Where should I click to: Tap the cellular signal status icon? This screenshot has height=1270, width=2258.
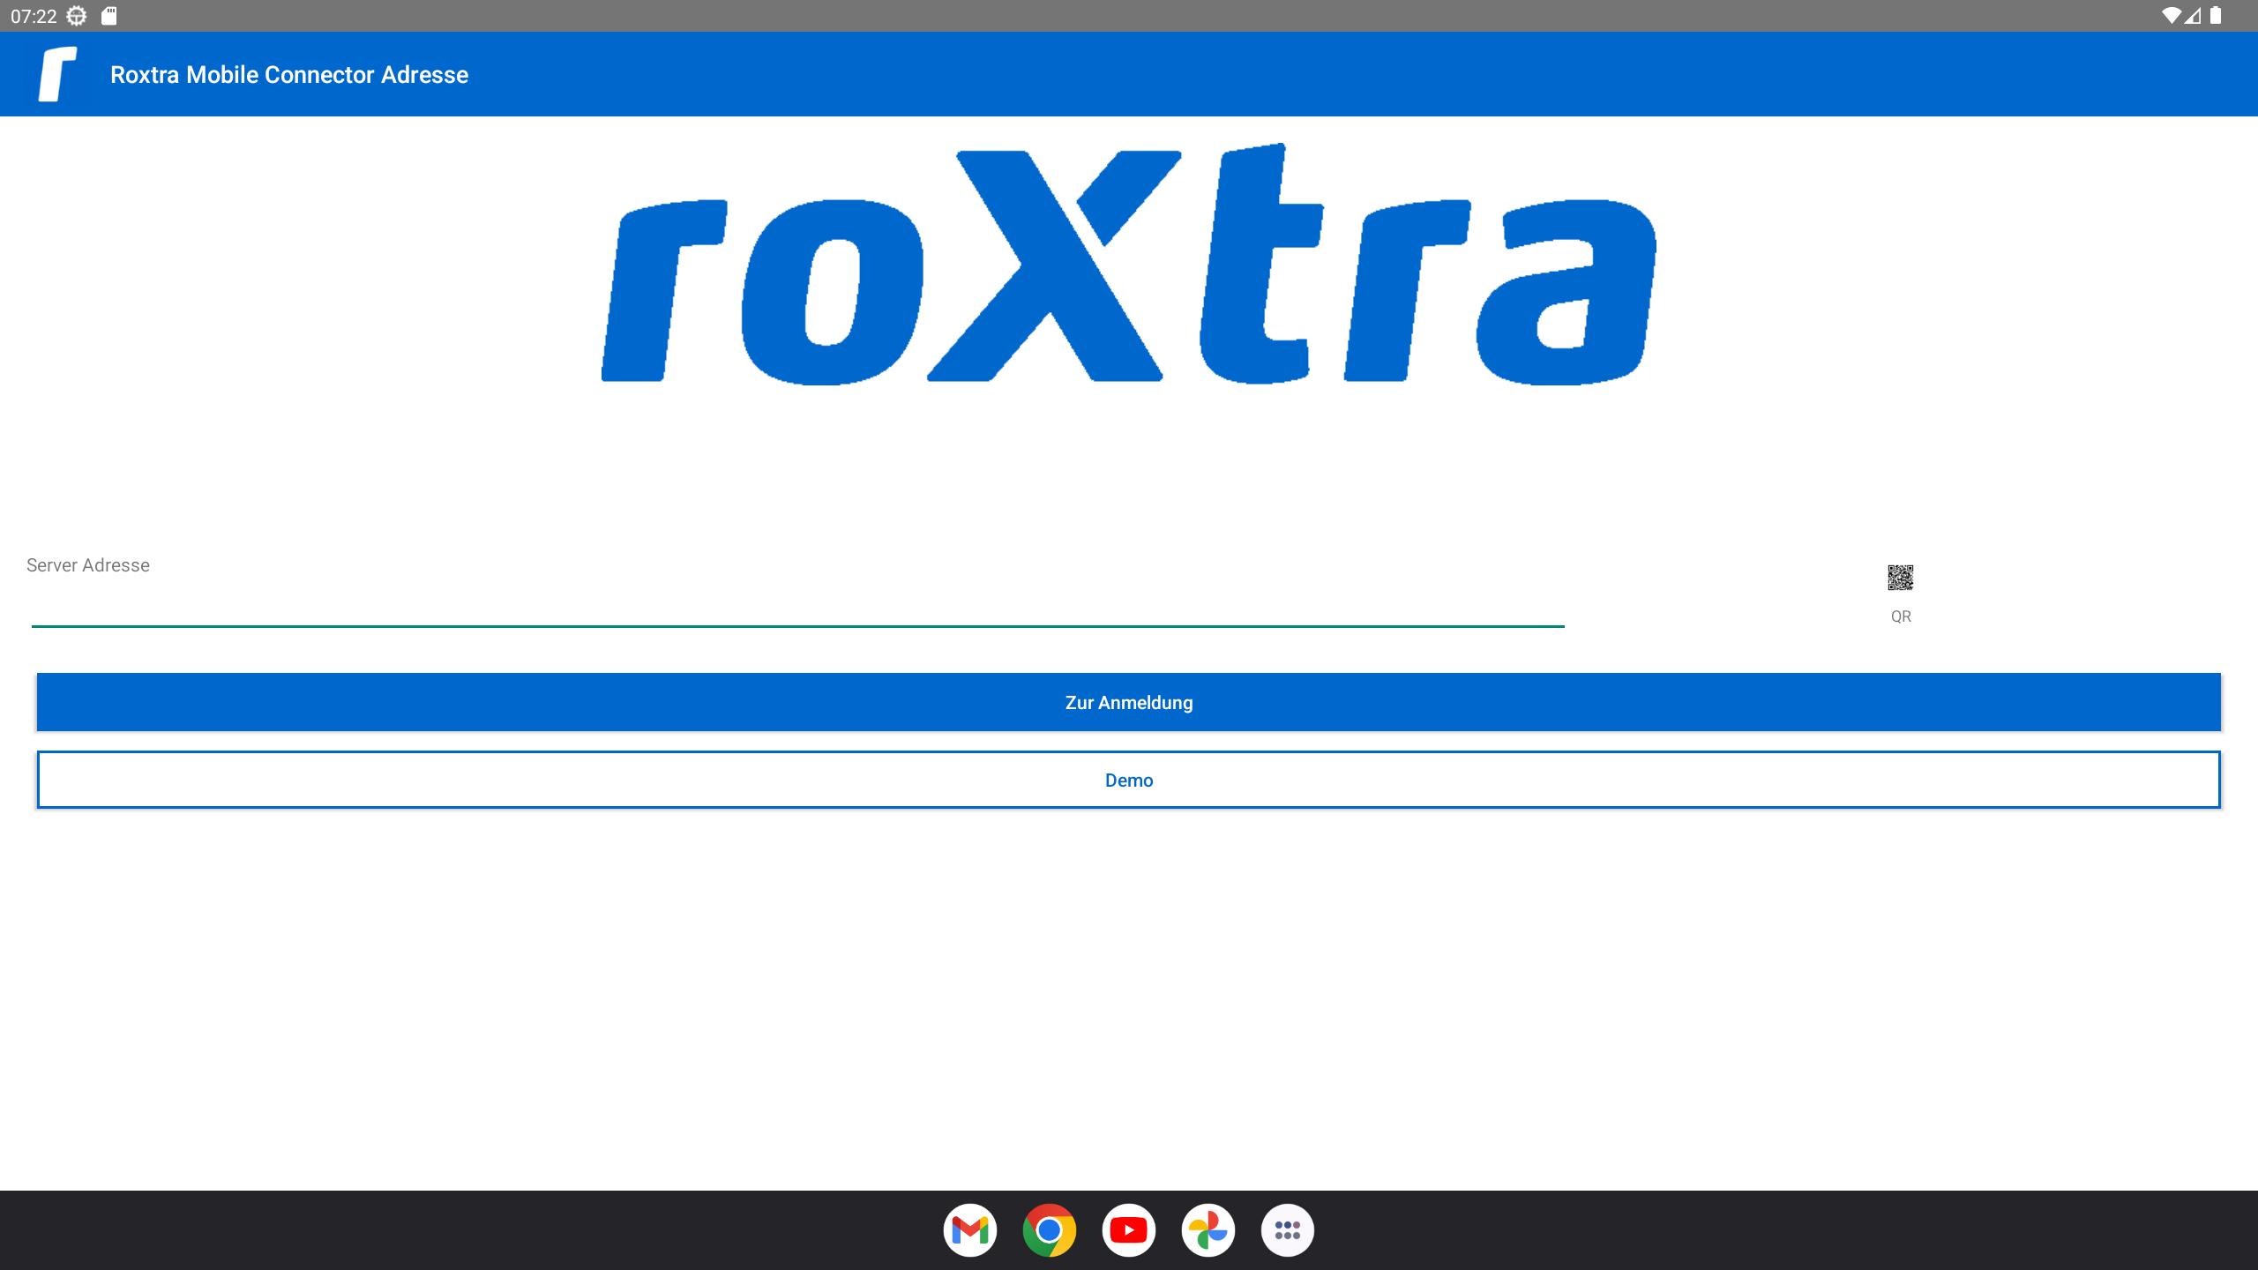[2192, 16]
